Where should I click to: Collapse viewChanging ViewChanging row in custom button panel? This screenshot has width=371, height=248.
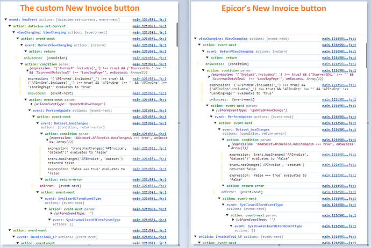coord(14,32)
